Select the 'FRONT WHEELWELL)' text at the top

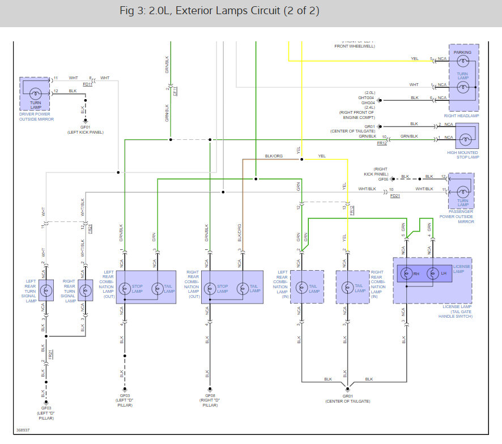point(355,46)
